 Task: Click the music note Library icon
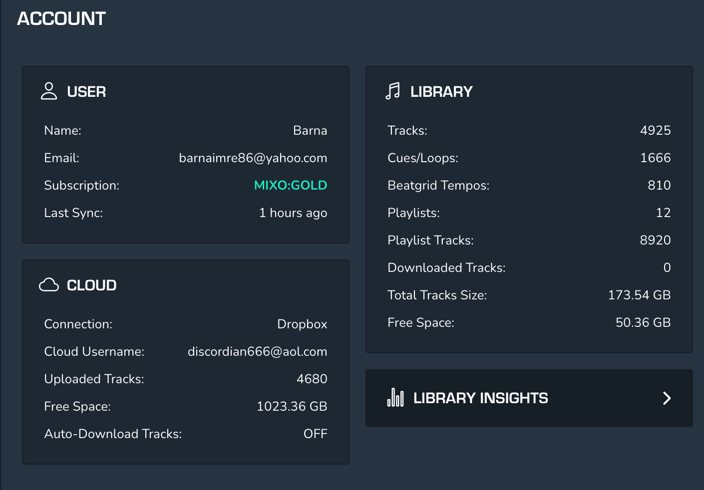click(393, 91)
